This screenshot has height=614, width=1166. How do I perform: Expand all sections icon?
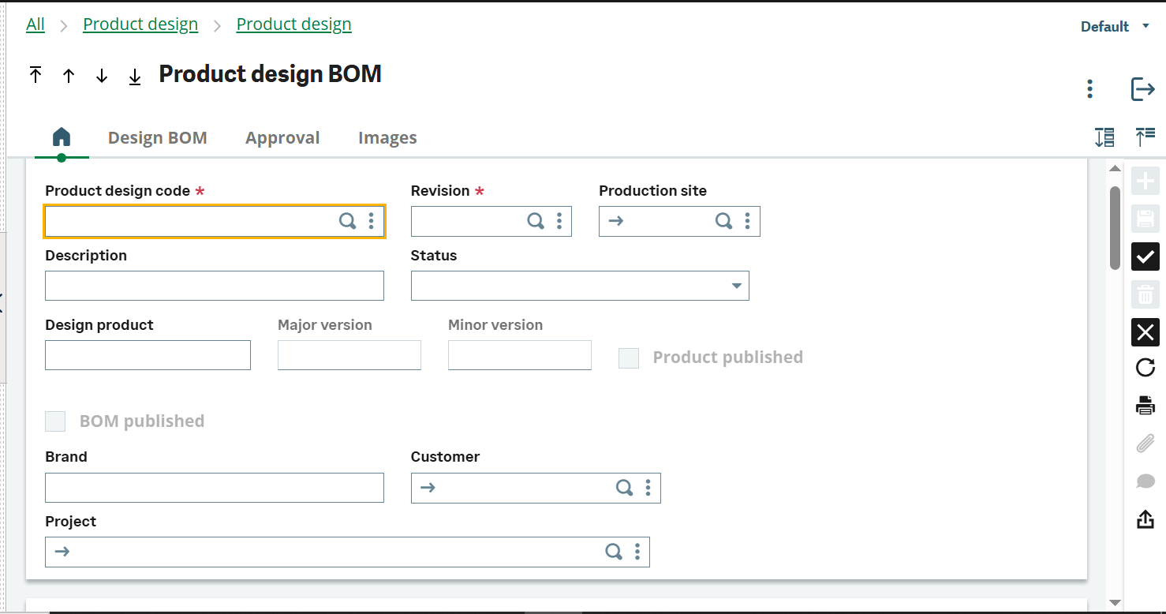(1105, 137)
